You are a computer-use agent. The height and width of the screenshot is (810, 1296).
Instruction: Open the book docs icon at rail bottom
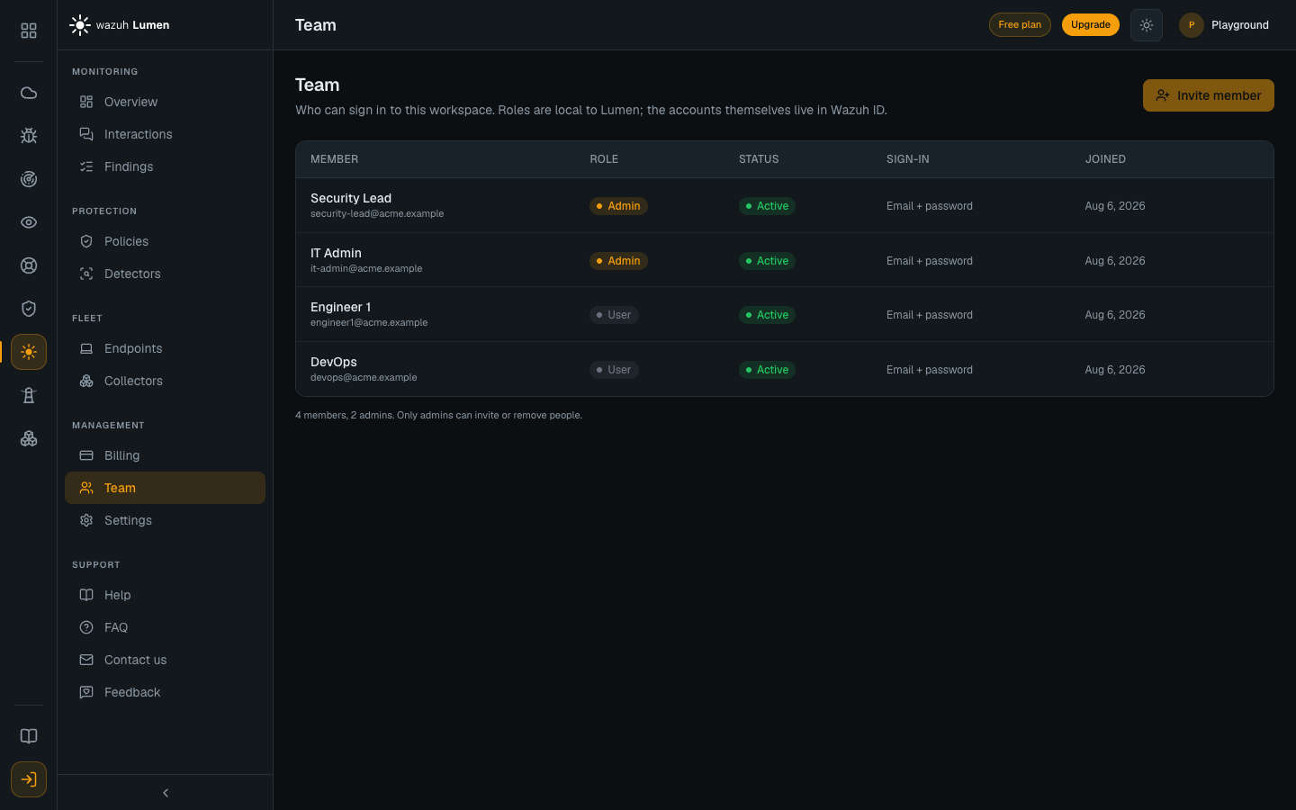[29, 736]
